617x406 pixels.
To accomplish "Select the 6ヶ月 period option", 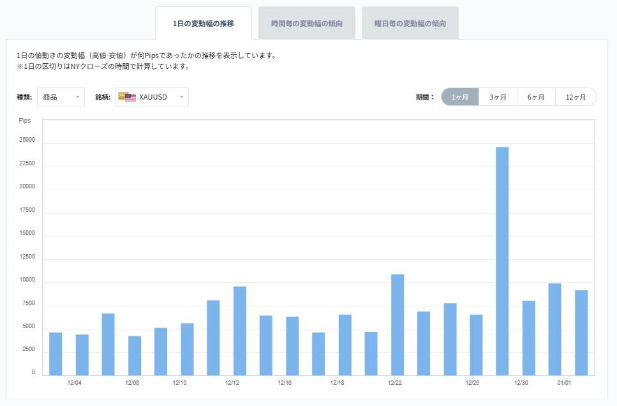I will (537, 96).
